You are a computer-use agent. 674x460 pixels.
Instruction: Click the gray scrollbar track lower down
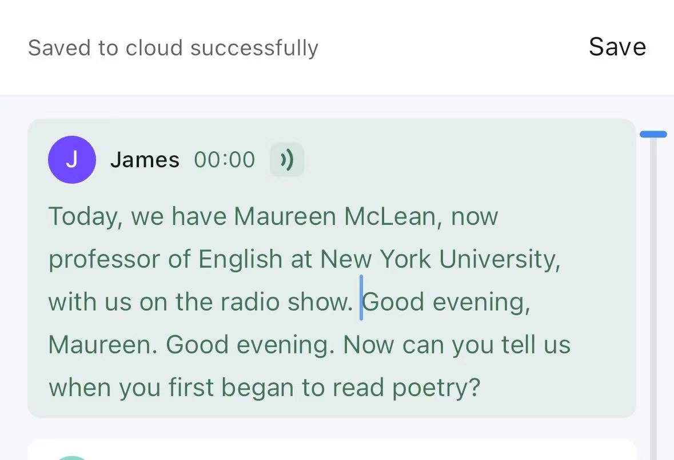tap(653, 300)
